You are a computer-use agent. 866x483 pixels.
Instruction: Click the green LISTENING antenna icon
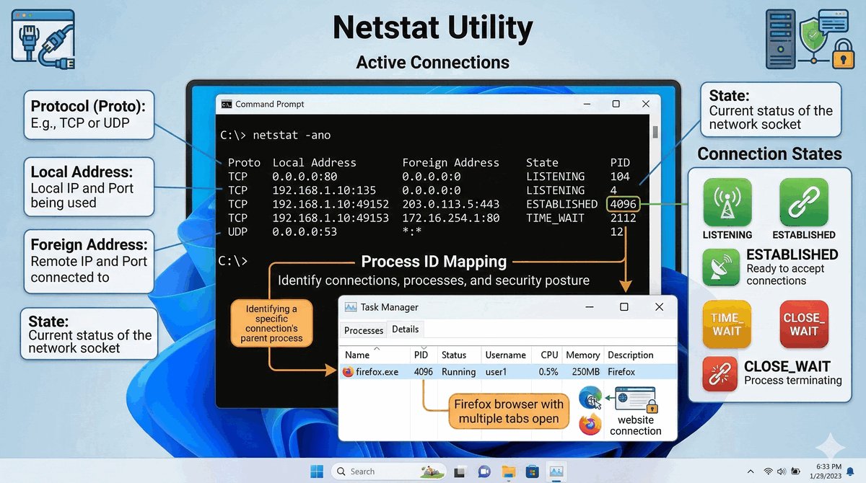click(727, 203)
